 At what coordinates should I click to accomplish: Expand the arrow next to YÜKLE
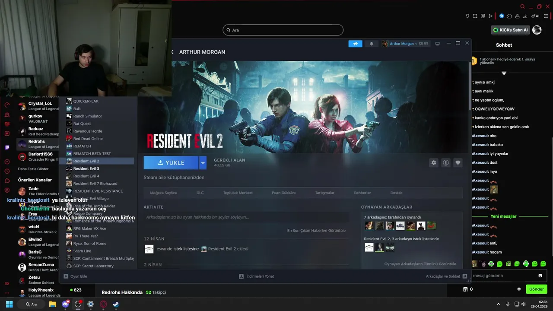click(x=203, y=163)
